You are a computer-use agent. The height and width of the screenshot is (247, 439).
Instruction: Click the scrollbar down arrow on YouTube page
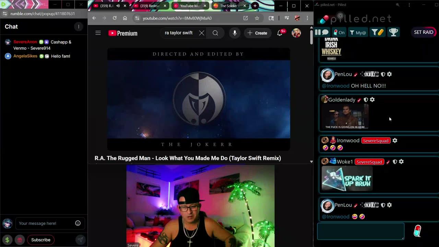click(311, 162)
